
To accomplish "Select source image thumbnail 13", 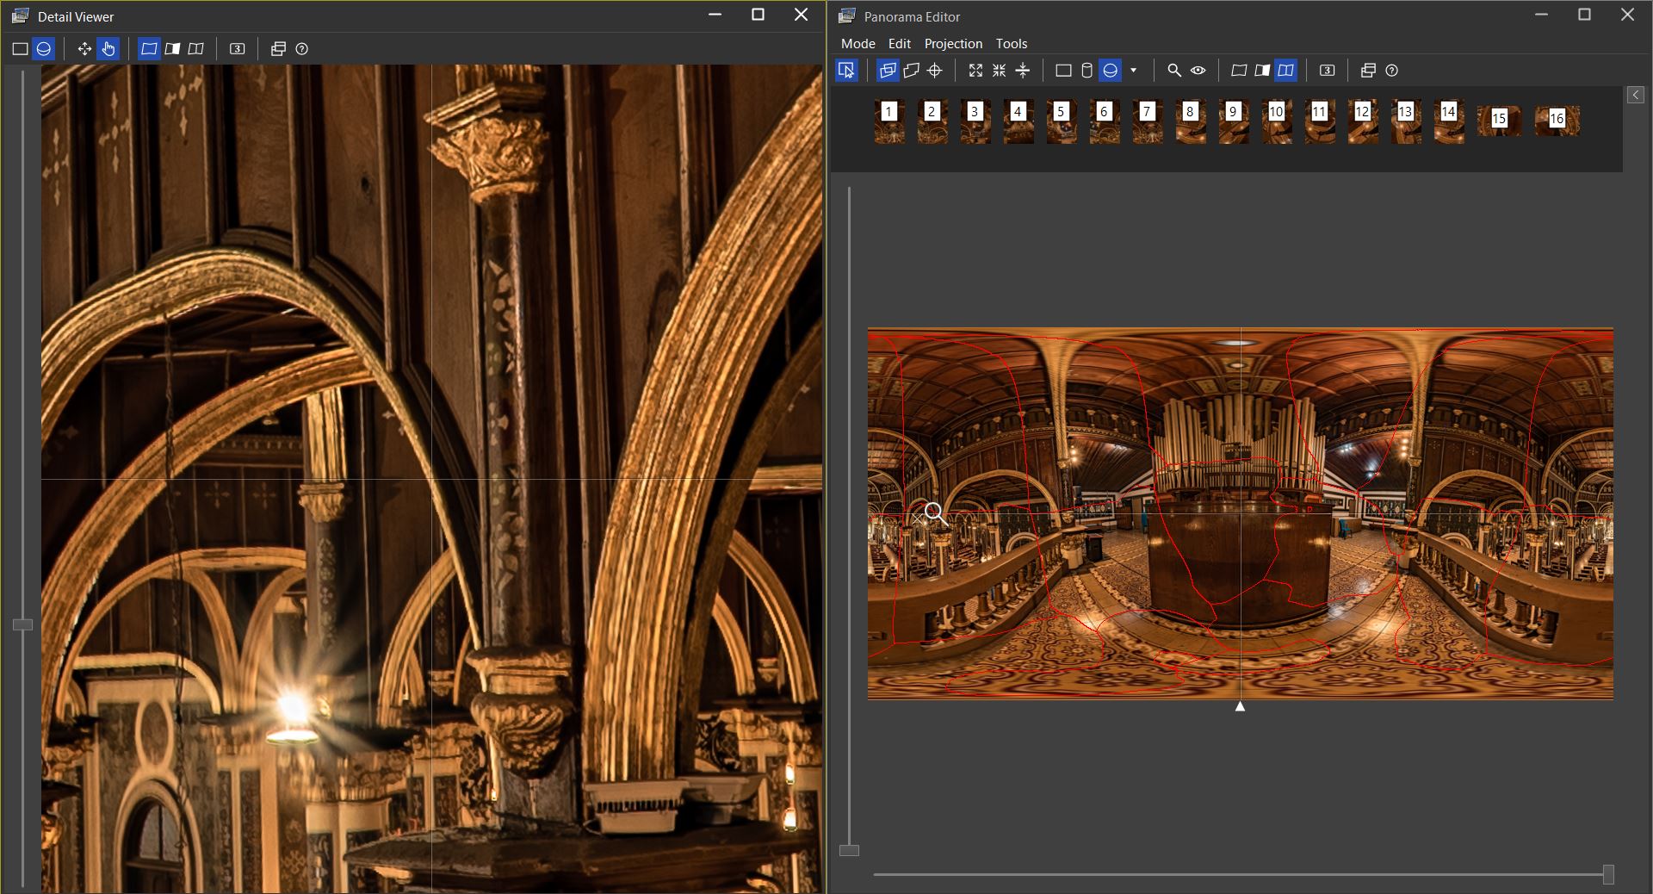I will pos(1406,121).
